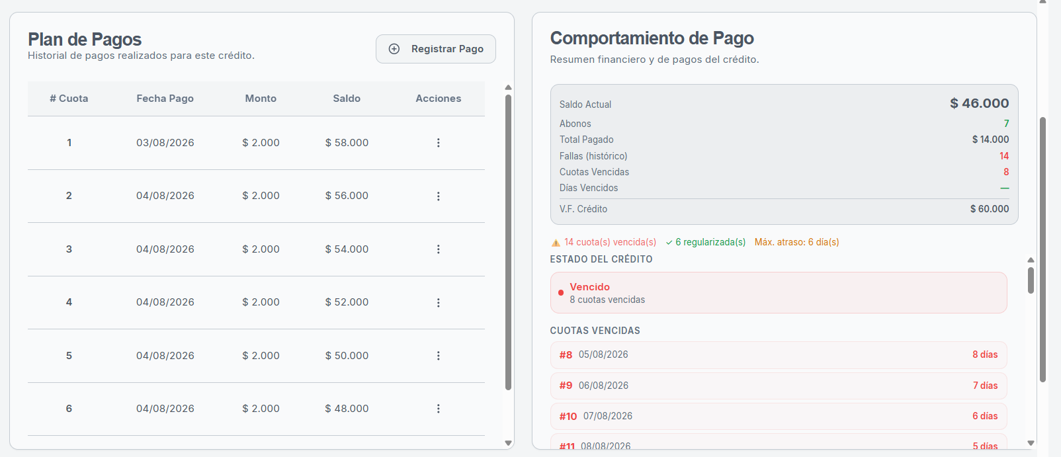Click the saldo $ 52.000 cell
This screenshot has height=457, width=1061.
click(347, 302)
